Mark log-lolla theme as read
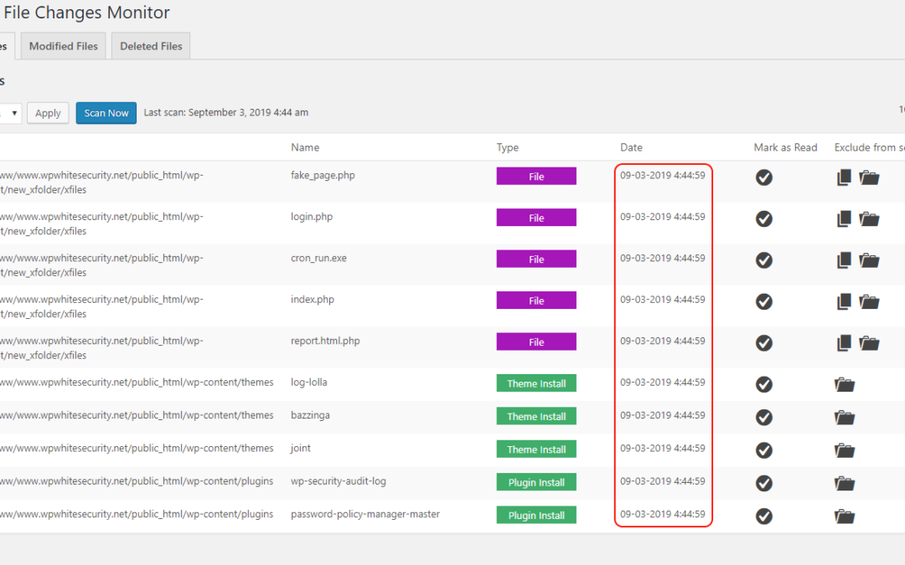 (763, 384)
